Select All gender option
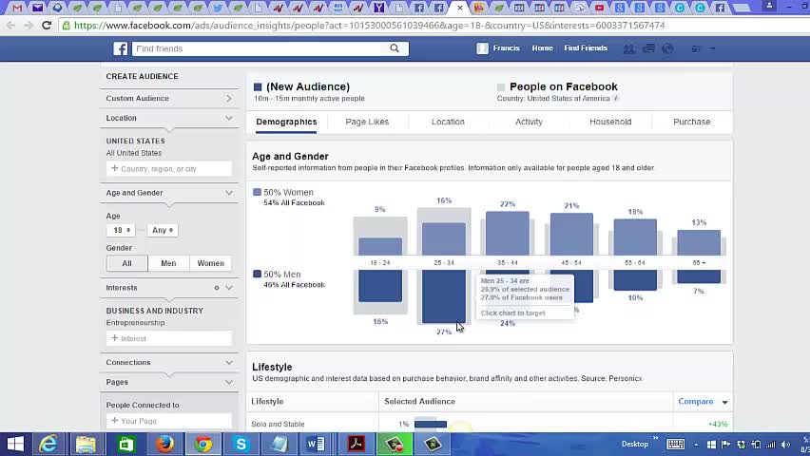810x456 pixels. [x=127, y=263]
